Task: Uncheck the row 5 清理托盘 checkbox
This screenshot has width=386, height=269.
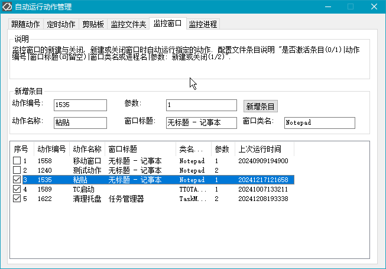Action: point(17,199)
